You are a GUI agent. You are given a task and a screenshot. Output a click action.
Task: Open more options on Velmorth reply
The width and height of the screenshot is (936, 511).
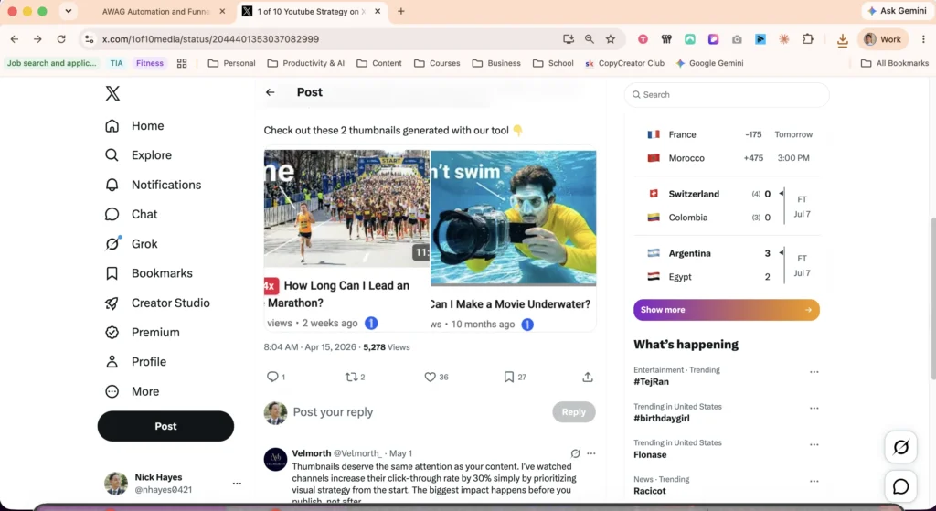pyautogui.click(x=591, y=453)
